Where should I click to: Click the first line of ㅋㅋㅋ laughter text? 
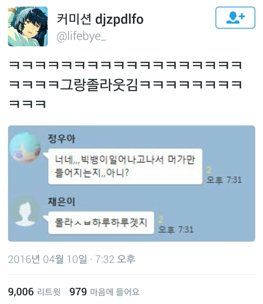point(125,65)
